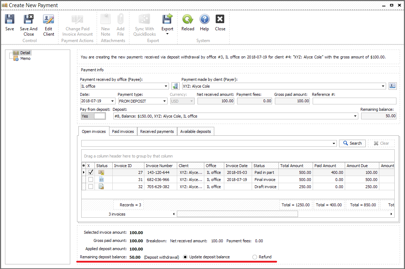Sort by Invoice Date column header
The height and width of the screenshot is (269, 405).
pos(238,166)
